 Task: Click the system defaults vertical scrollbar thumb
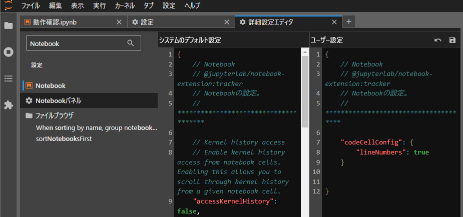pyautogui.click(x=305, y=91)
